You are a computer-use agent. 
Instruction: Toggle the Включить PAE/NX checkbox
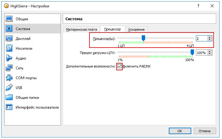[x=119, y=67]
